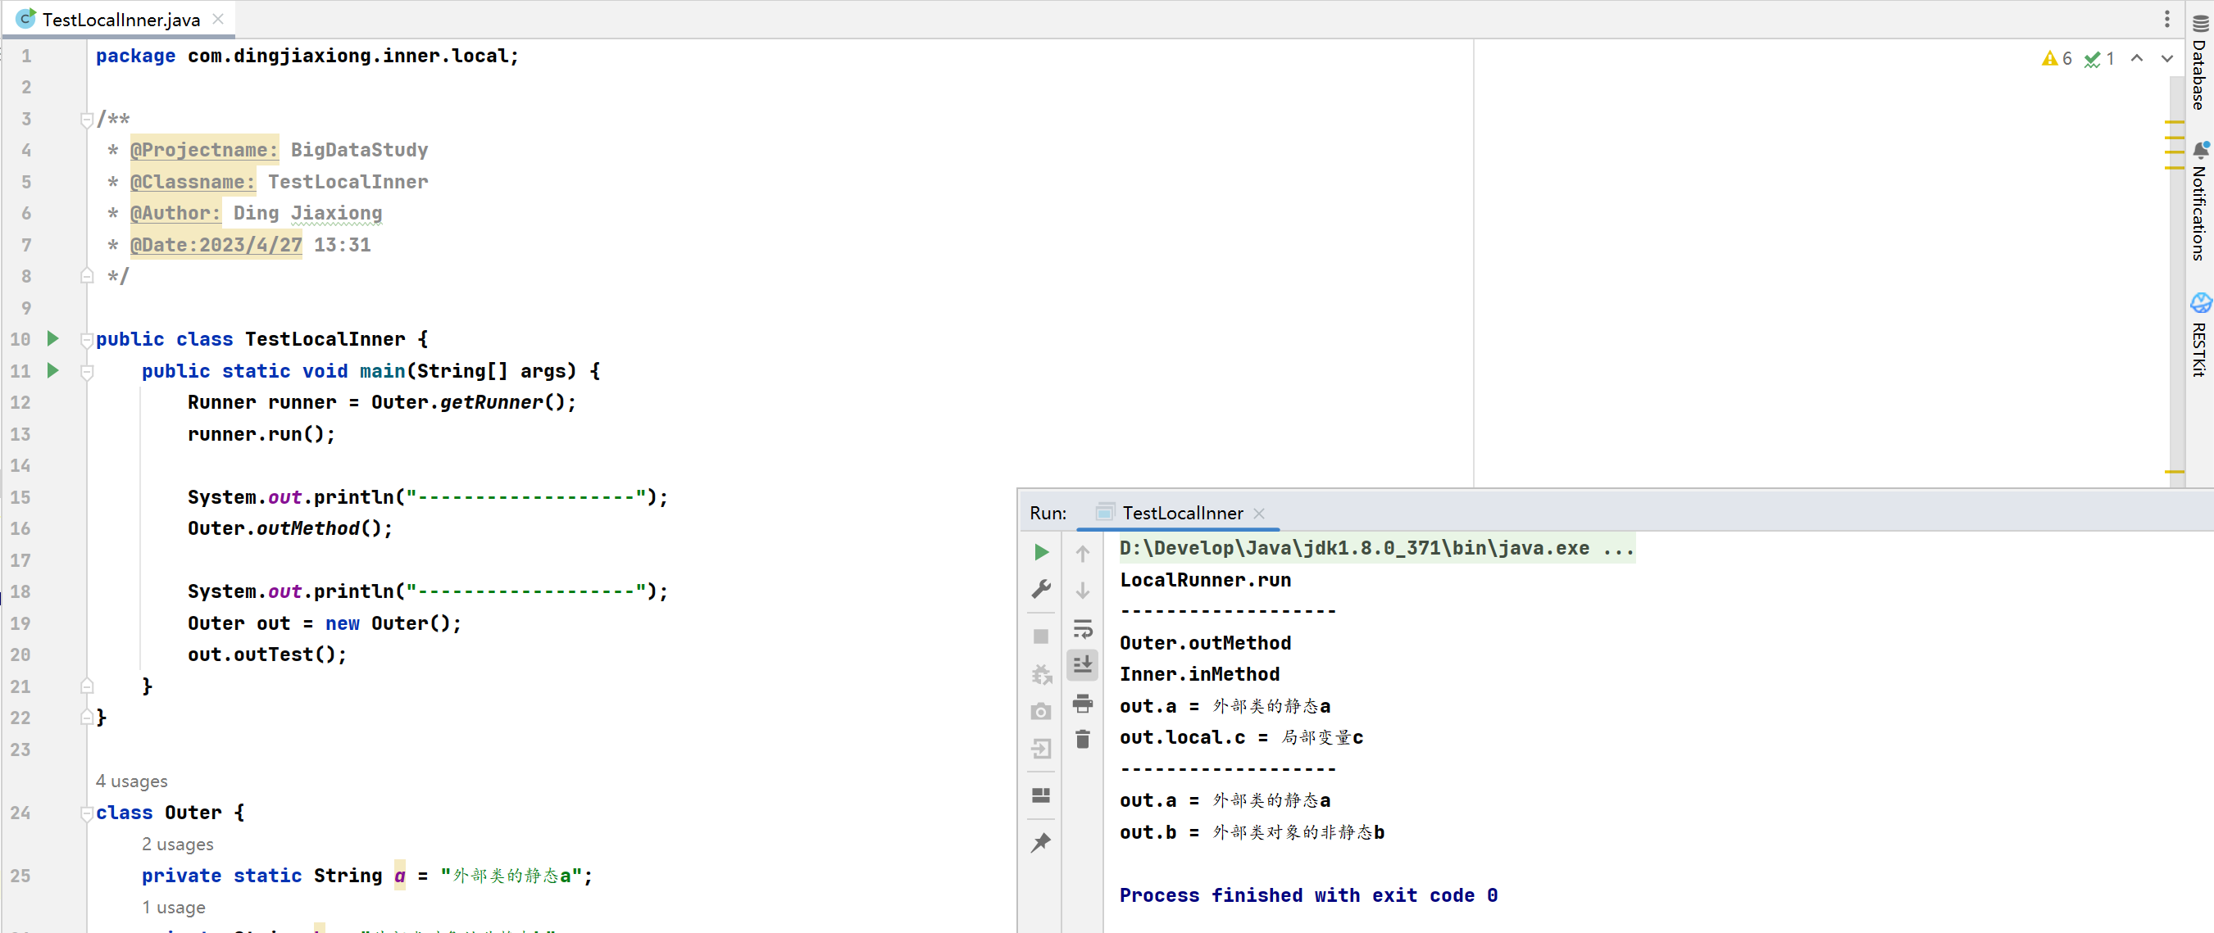
Task: Click @Projectname: tag in Javadoc
Action: (x=204, y=149)
